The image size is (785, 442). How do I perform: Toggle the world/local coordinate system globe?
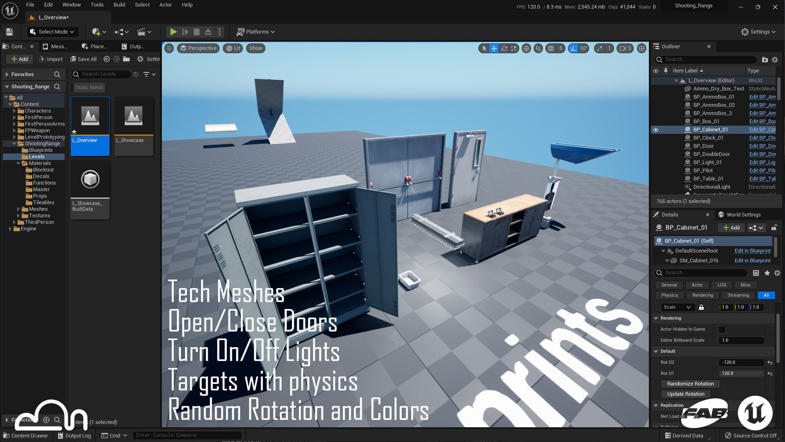[x=527, y=48]
